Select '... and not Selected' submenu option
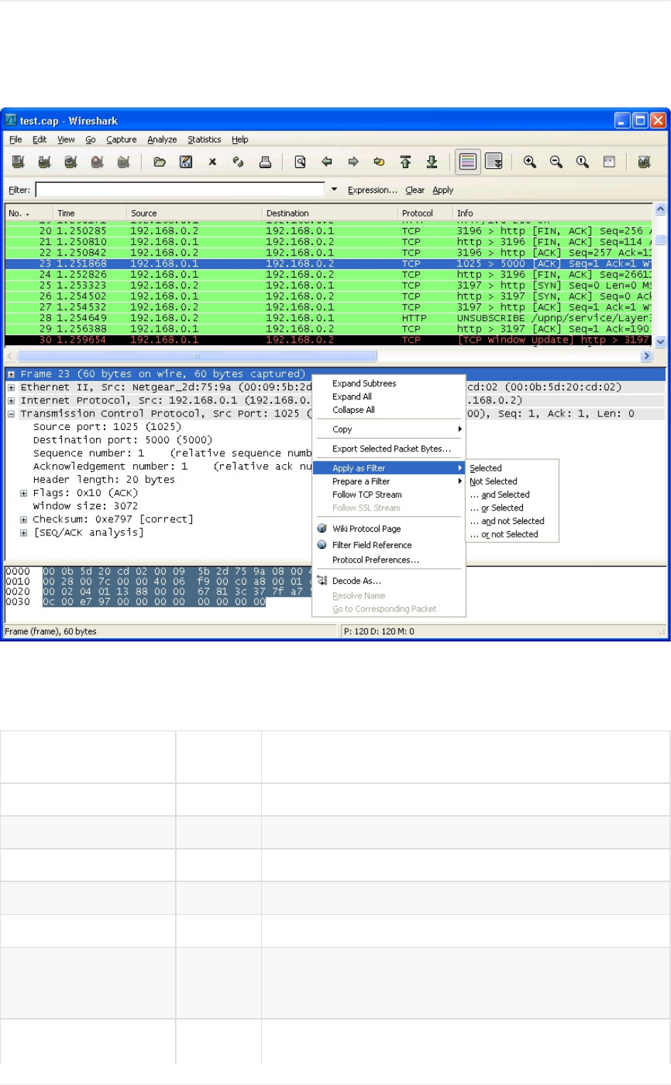The height and width of the screenshot is (1085, 671). (512, 521)
